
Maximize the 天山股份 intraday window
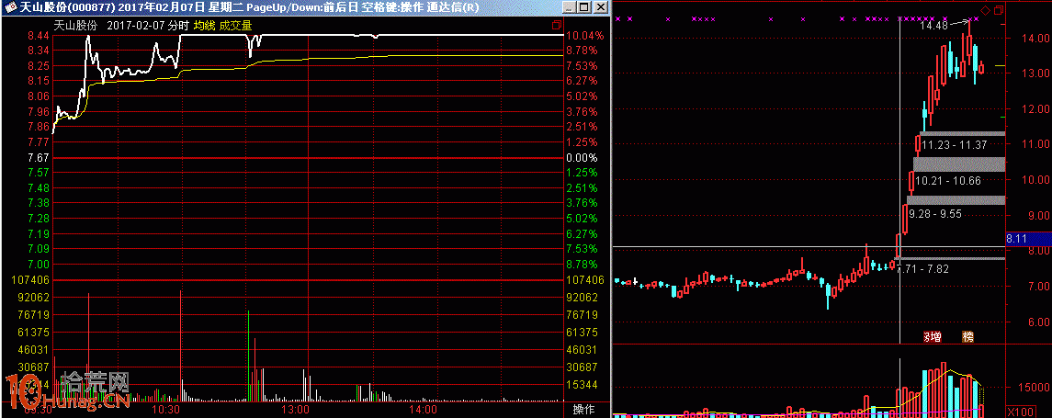[583, 7]
